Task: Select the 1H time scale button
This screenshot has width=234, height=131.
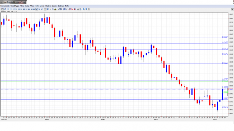Action: 27,9
